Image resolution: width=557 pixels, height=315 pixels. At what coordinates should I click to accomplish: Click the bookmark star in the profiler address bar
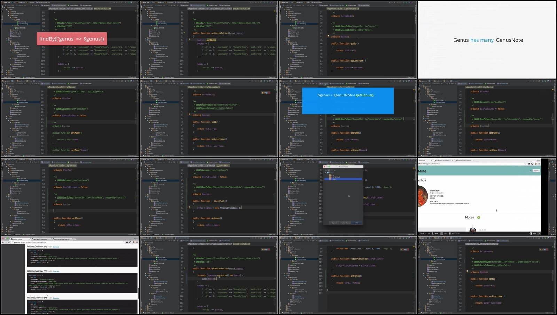click(x=124, y=242)
